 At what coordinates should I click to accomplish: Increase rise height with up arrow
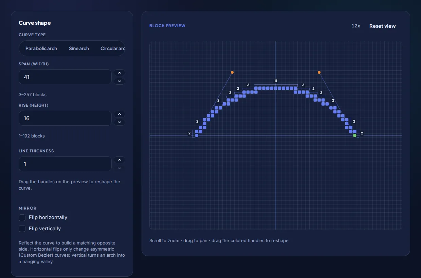point(120,114)
